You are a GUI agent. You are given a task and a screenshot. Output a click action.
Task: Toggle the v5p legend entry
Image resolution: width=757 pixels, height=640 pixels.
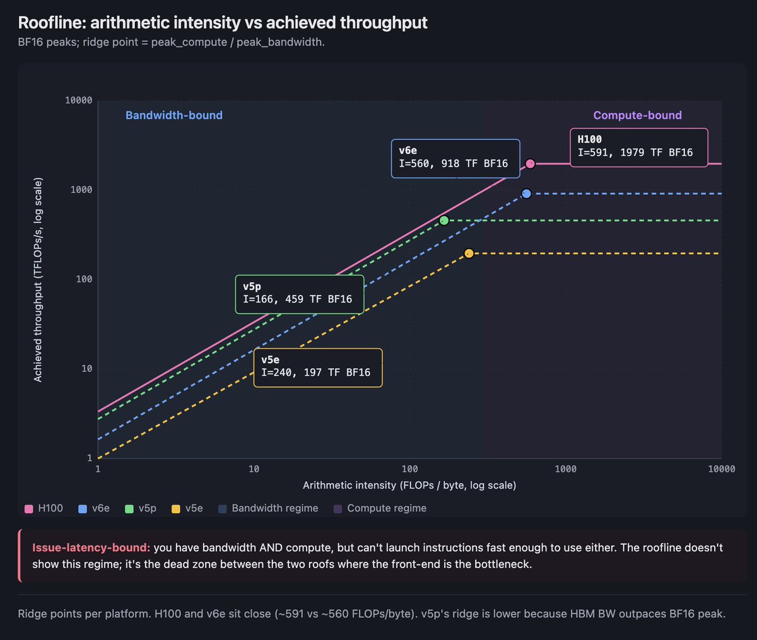click(x=140, y=508)
